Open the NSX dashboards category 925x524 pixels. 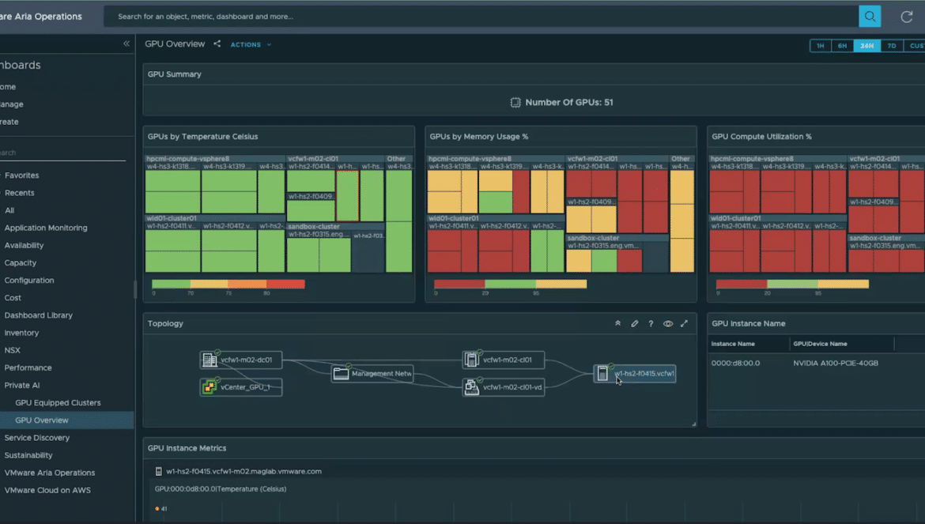click(13, 350)
